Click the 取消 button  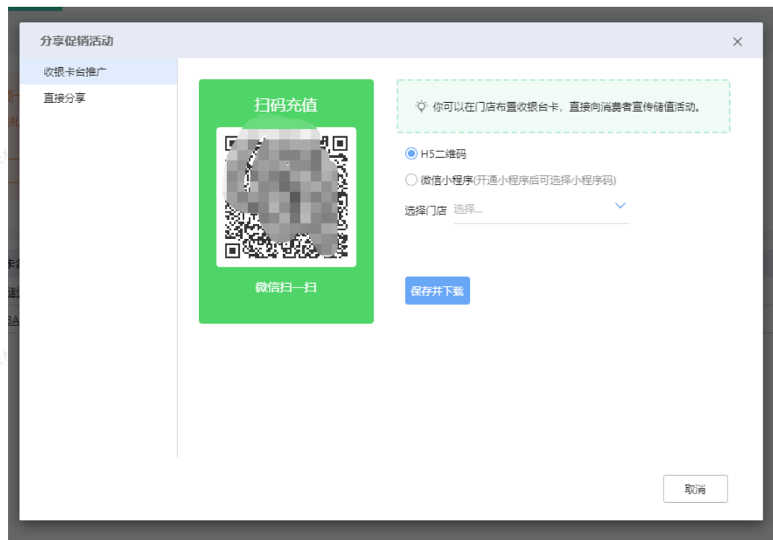695,489
